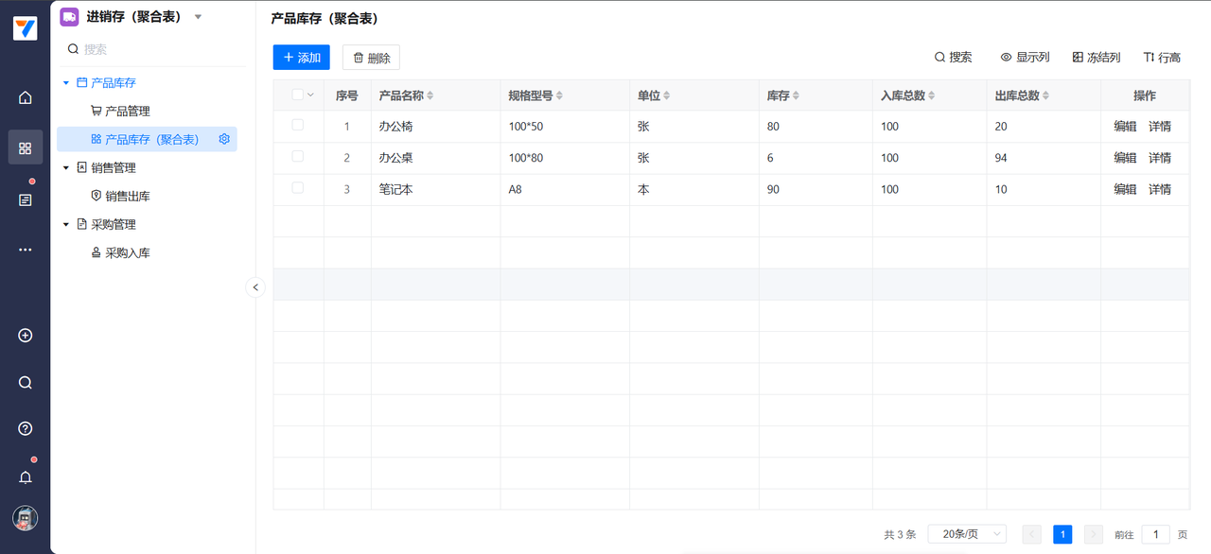Click 编辑 link for 办公桌 row
The image size is (1211, 554).
point(1125,158)
